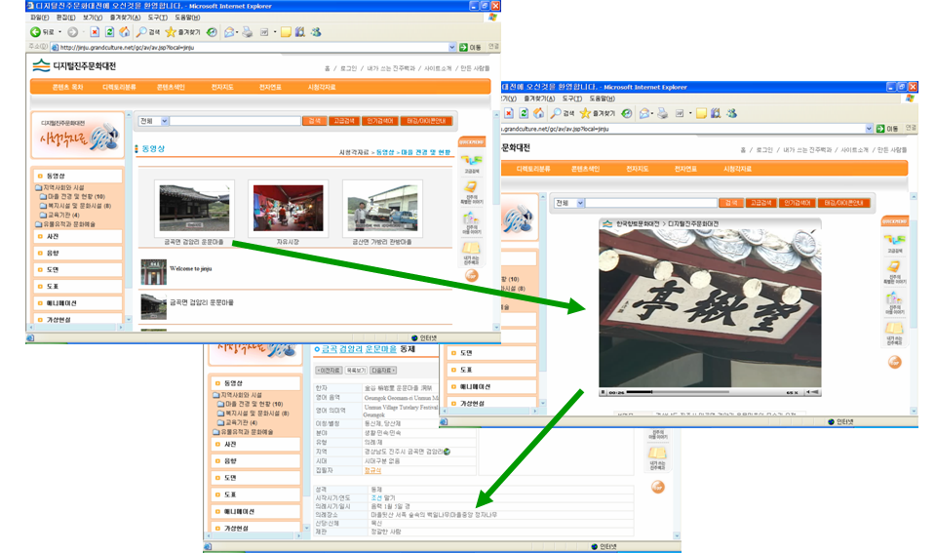Click 로그인 link in left window header

348,68
